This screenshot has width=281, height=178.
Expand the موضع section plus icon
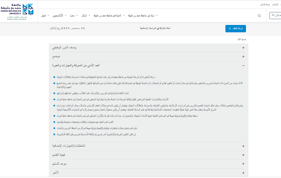(x=243, y=56)
